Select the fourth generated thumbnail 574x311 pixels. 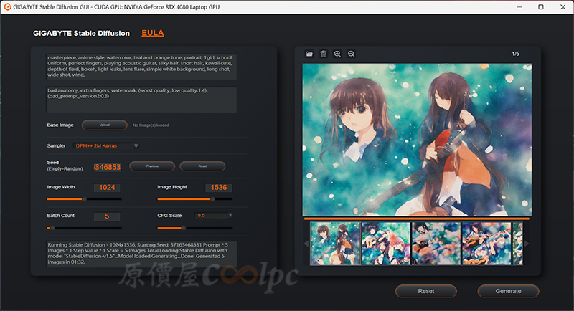pyautogui.click(x=486, y=244)
